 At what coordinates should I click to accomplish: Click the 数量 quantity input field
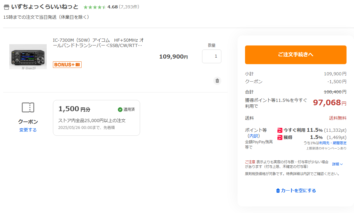[211, 56]
